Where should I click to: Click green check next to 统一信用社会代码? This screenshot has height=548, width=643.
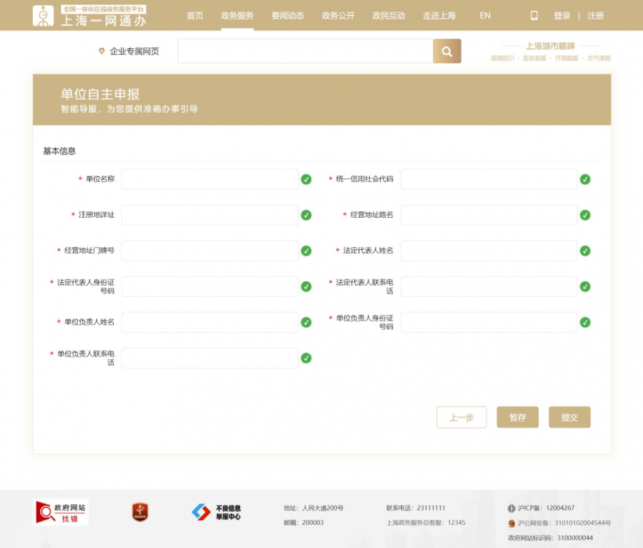(585, 180)
